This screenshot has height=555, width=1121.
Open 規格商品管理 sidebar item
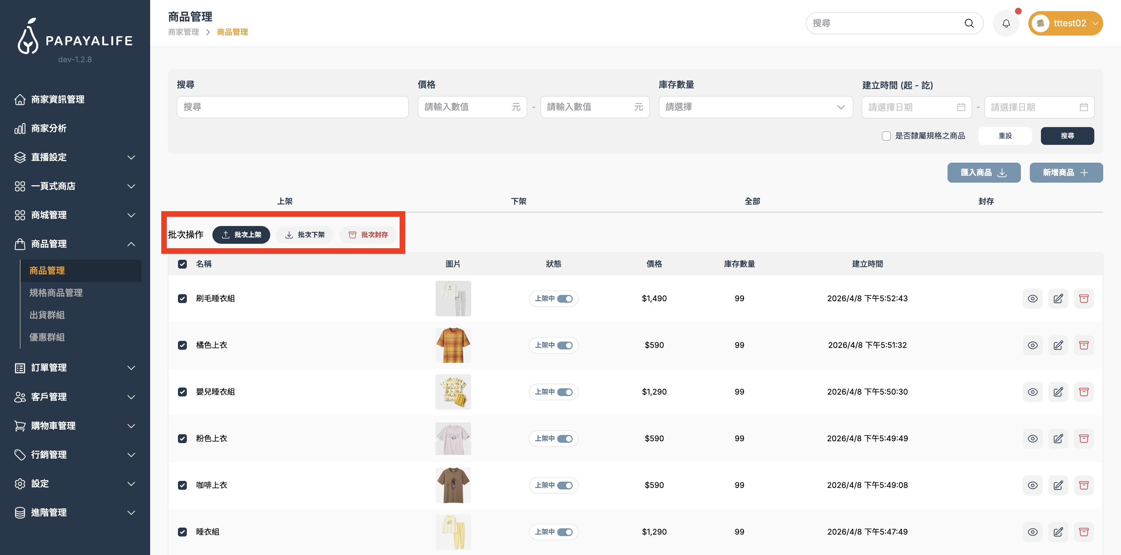pyautogui.click(x=56, y=293)
